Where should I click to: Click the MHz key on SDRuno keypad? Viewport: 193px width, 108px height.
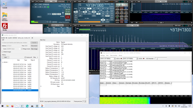point(126,8)
